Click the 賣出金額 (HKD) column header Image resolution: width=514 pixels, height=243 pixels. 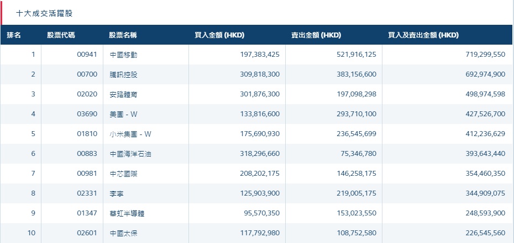tap(316, 35)
